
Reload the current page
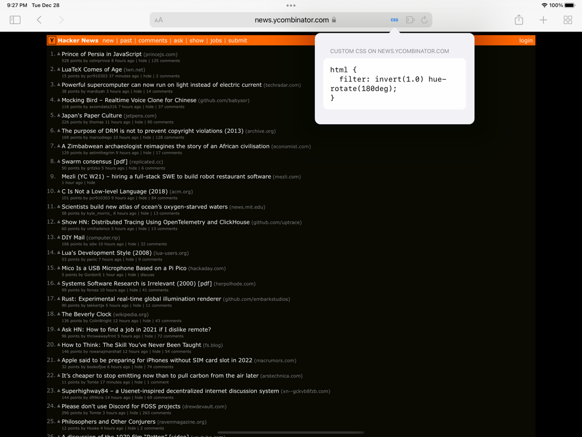[x=424, y=20]
